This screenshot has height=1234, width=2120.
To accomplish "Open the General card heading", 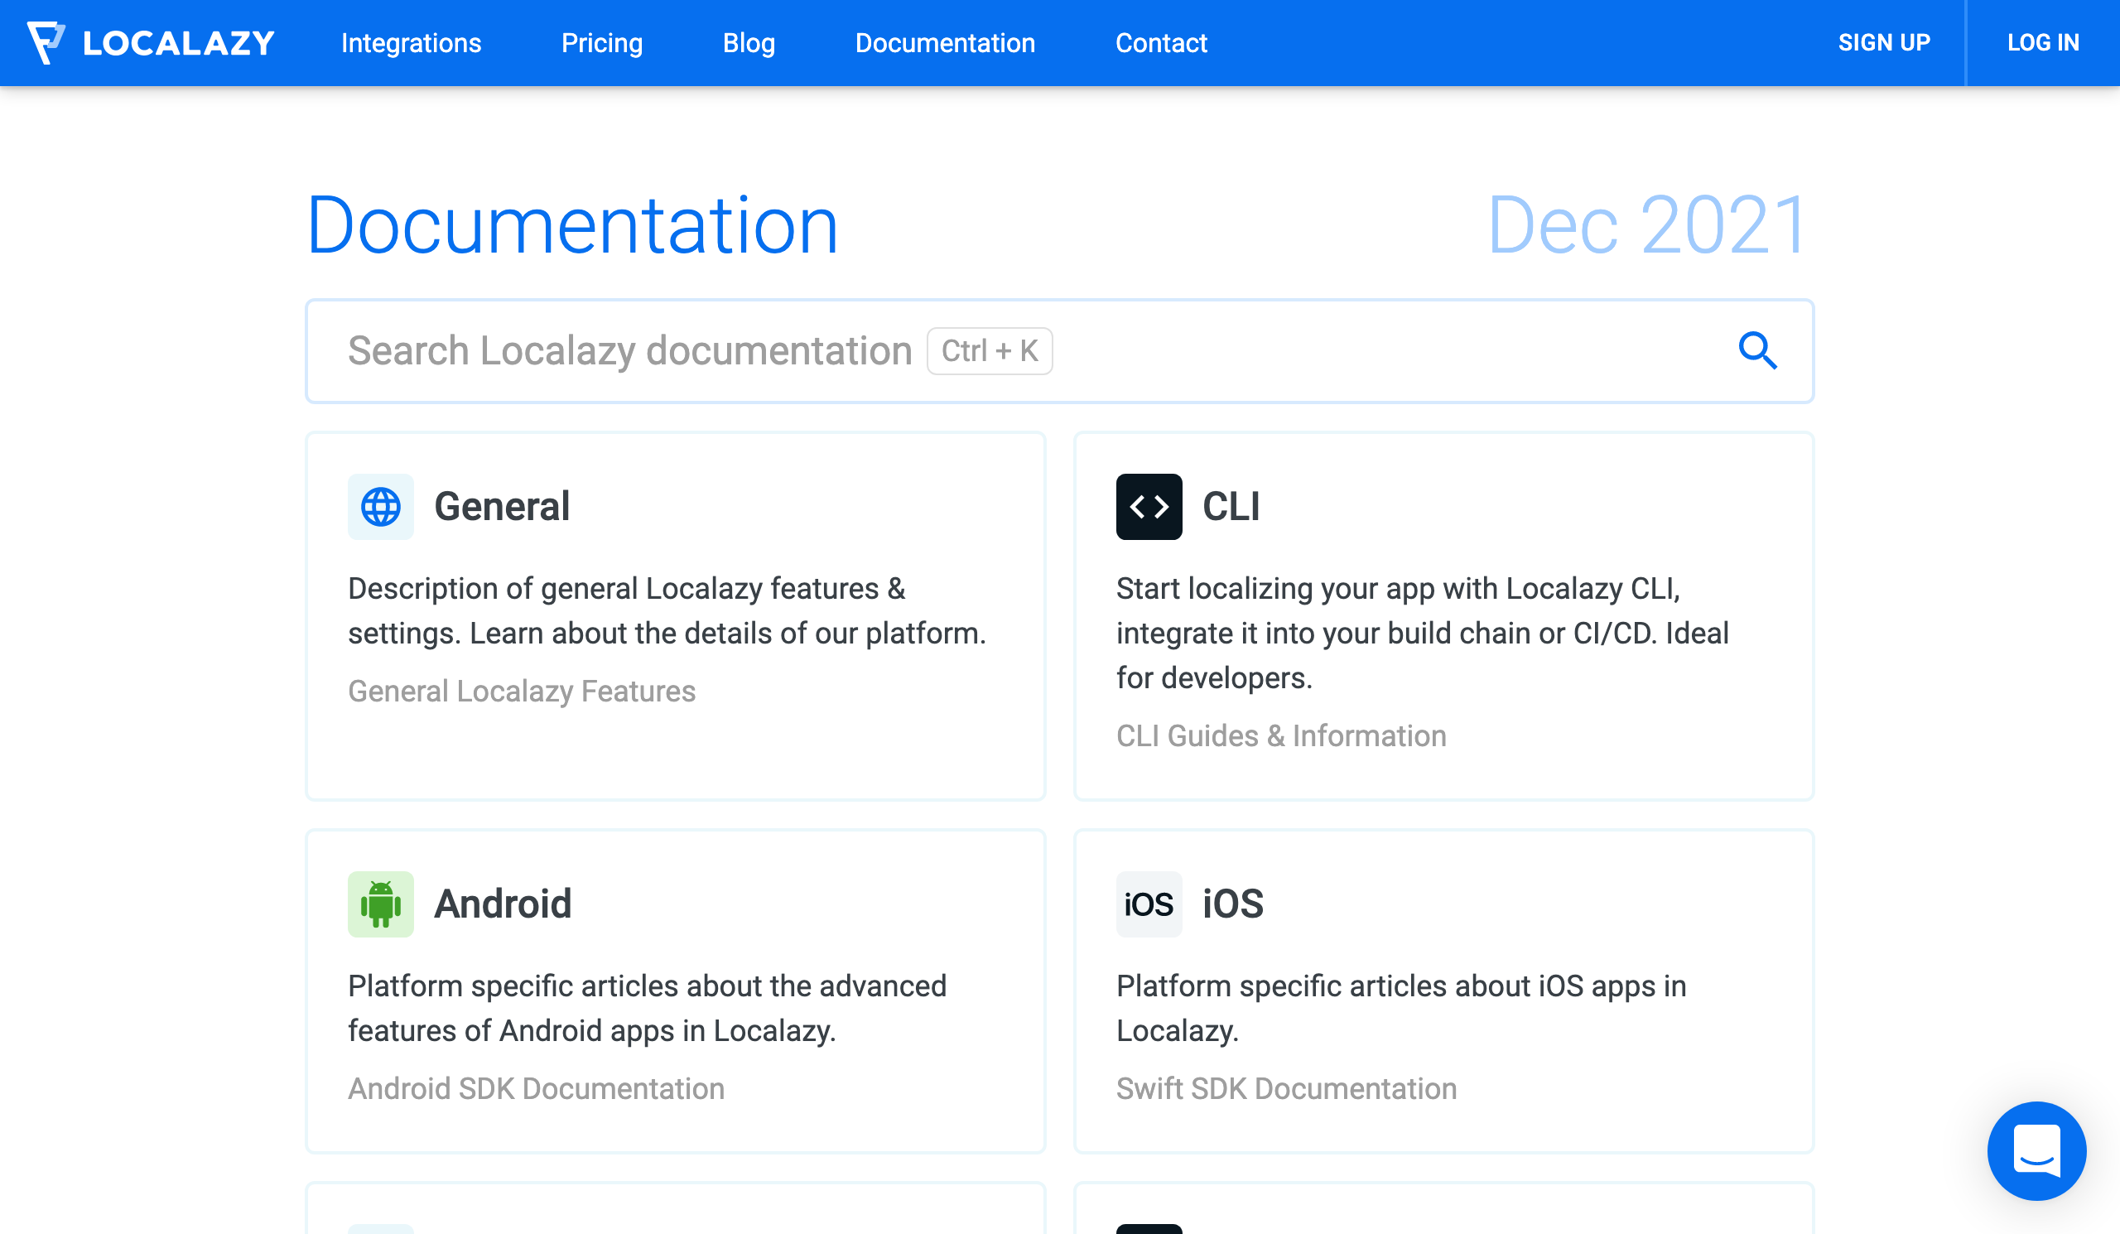I will 502,506.
